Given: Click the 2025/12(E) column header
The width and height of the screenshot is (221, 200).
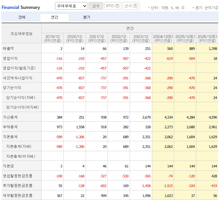Looking at the screenshot, I should (x=185, y=38).
